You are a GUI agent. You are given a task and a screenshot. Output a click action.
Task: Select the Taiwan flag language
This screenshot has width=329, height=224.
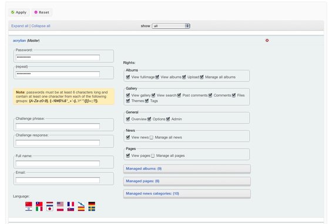point(39,204)
